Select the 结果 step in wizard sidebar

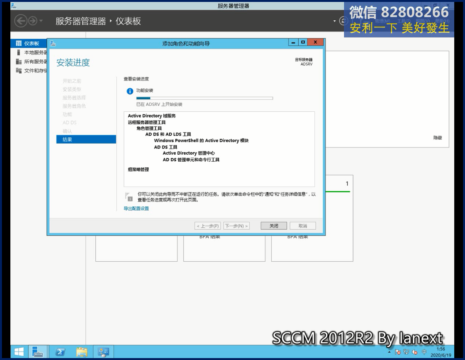[86, 139]
